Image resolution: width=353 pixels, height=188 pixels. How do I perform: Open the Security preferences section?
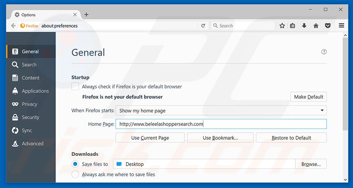[x=31, y=117]
